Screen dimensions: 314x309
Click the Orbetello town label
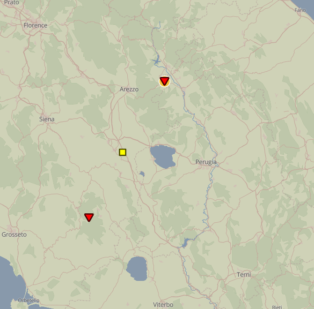click(29, 300)
